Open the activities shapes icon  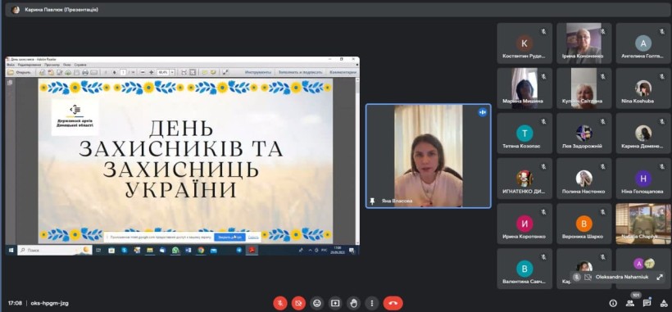point(664,303)
